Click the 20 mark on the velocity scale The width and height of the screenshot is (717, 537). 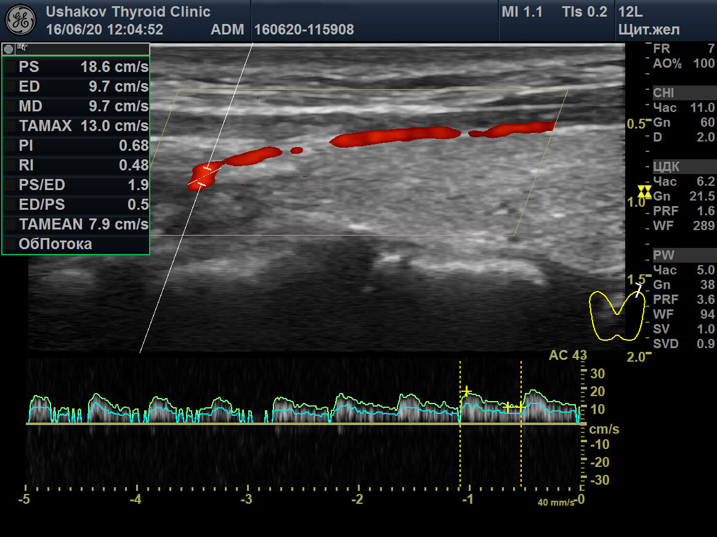597,391
